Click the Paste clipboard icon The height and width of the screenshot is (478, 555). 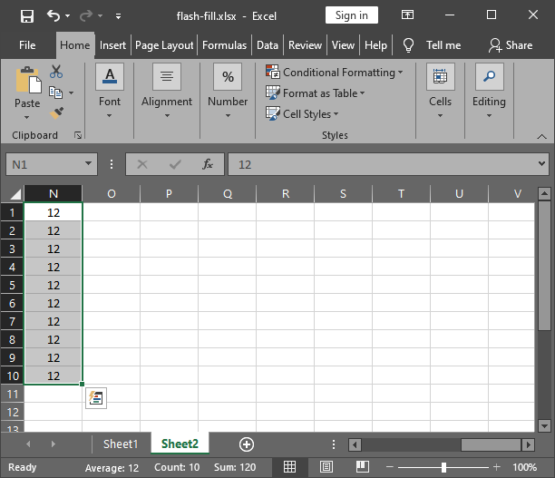point(27,80)
